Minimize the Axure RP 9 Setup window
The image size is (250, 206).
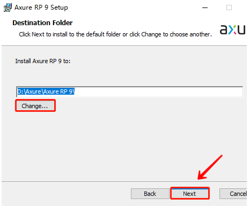point(205,7)
